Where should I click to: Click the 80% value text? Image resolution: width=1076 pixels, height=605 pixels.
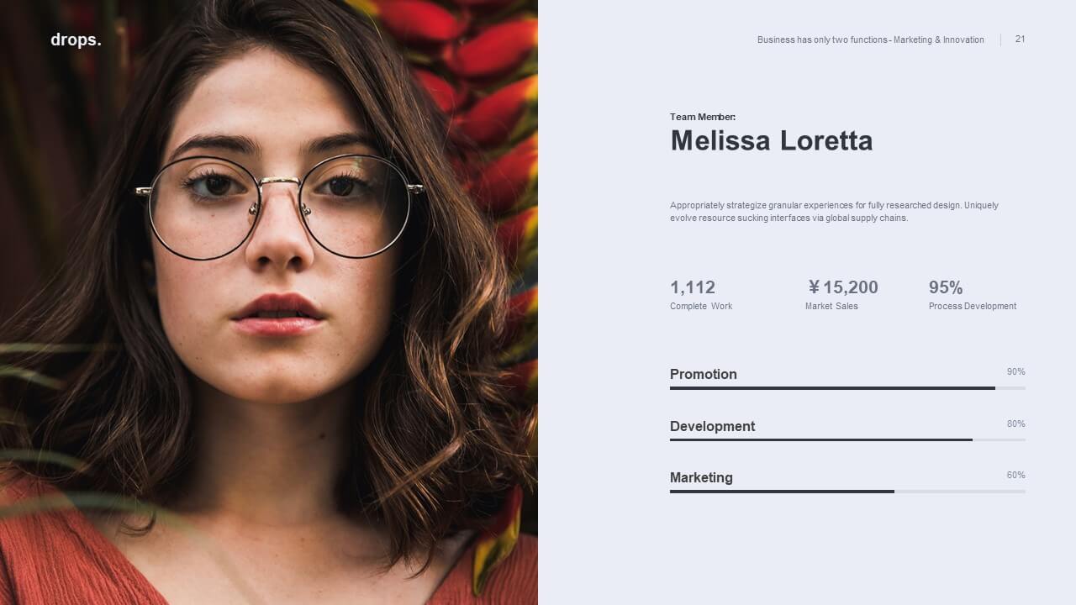[x=1015, y=423]
